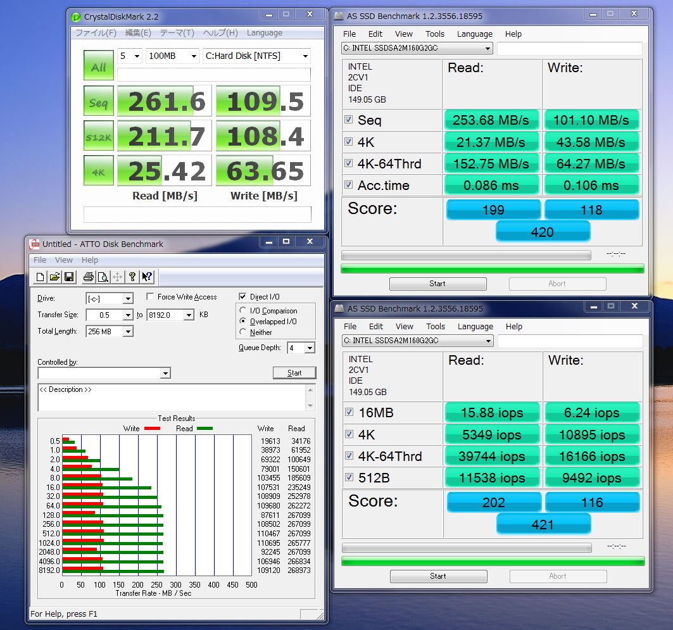Click the yellow question mark About icon in ATTO
673x630 pixels.
click(132, 277)
